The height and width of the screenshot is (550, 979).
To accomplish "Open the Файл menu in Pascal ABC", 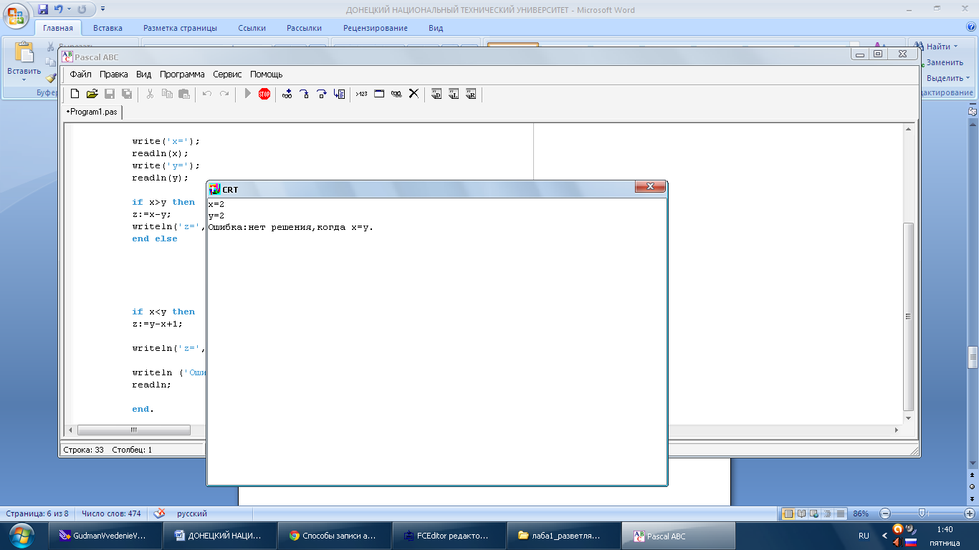I will pos(80,74).
